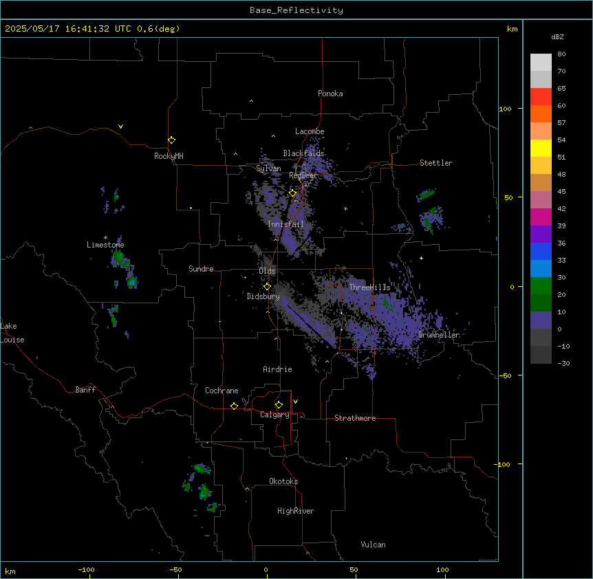The image size is (593, 579).
Task: Click the Vulcan town label
Action: coord(374,545)
